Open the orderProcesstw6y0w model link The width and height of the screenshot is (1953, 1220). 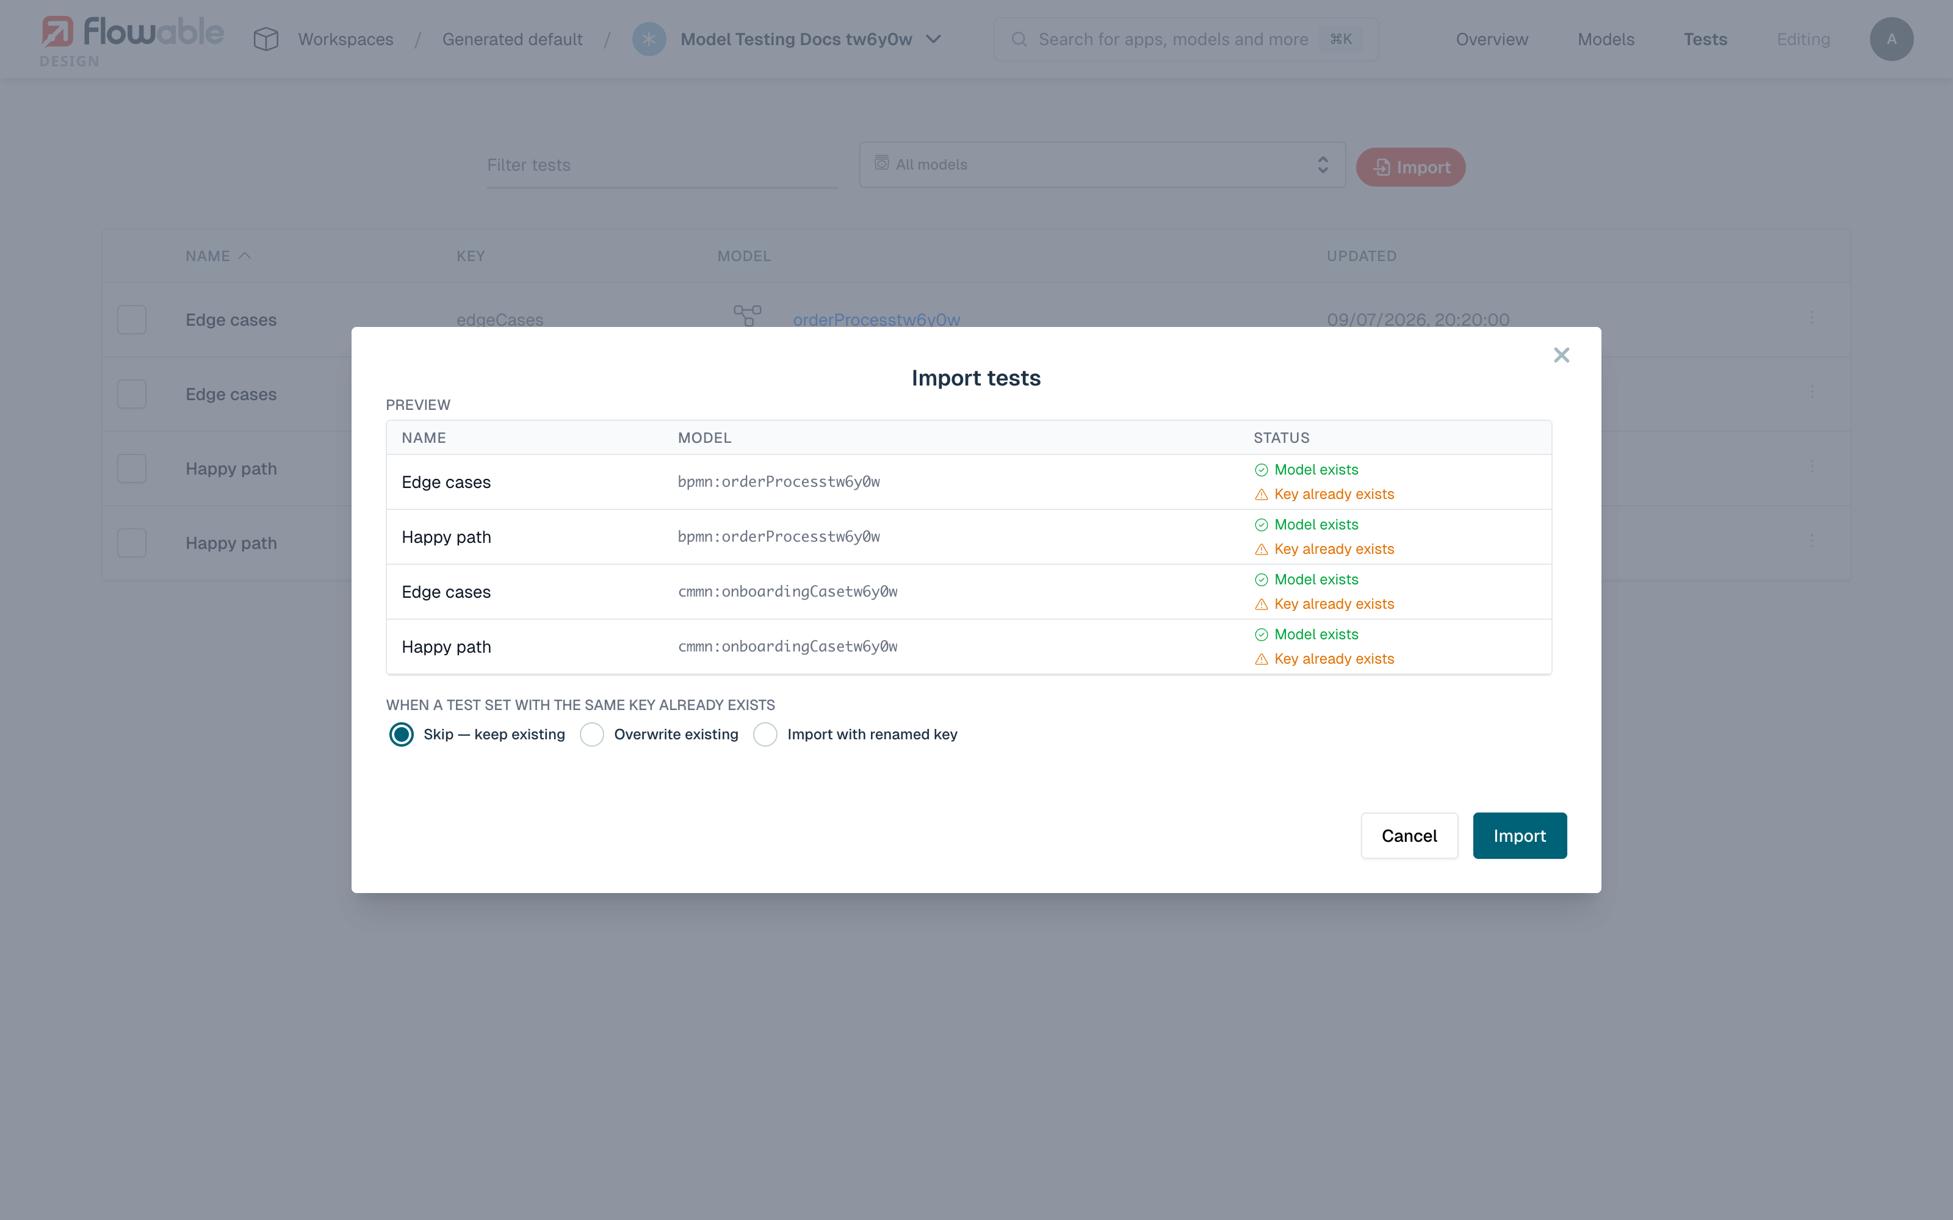point(876,320)
